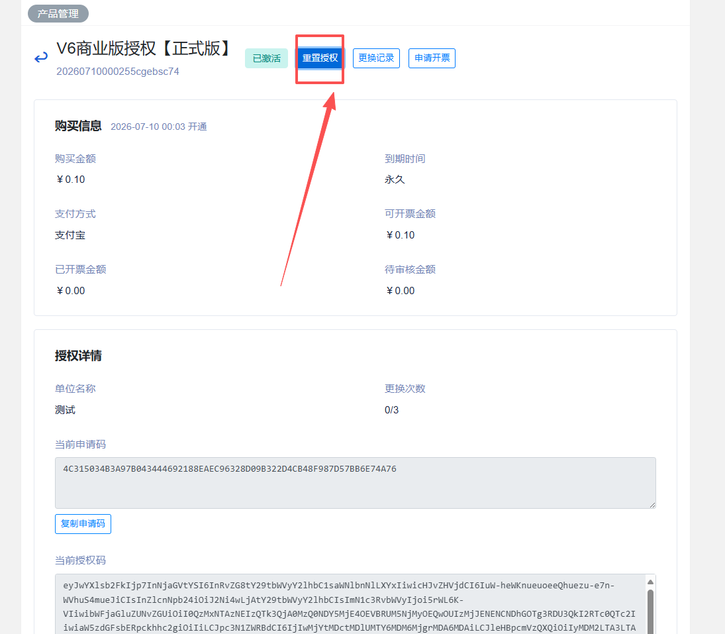Click the 购买信息 heading
725x634 pixels.
pos(78,126)
